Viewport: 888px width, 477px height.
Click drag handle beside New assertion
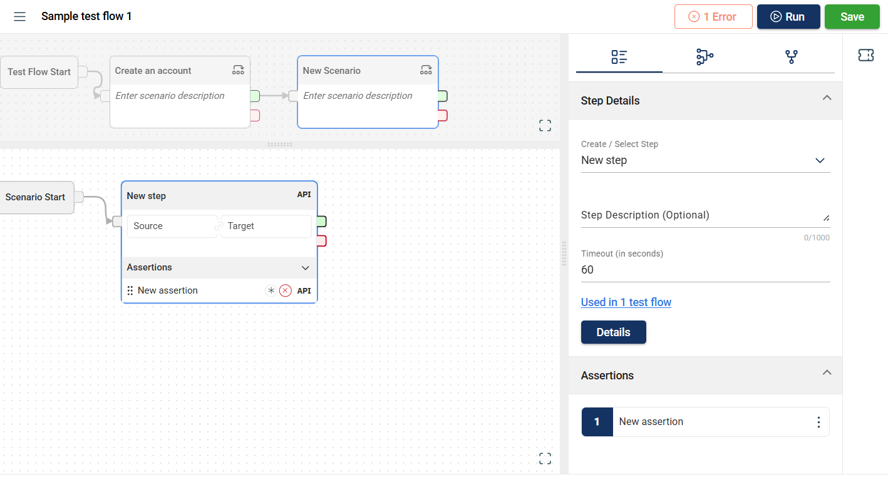click(x=130, y=290)
